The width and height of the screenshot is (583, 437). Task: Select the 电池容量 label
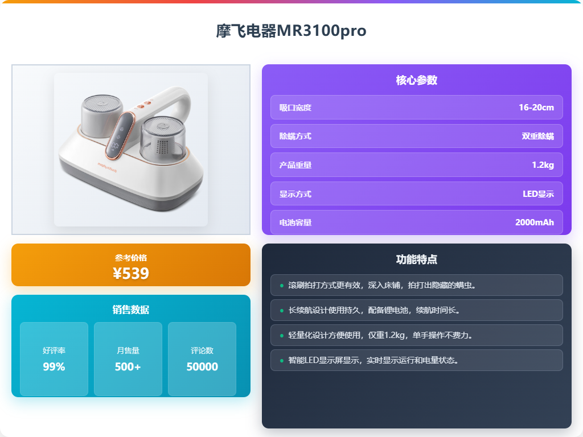(295, 222)
